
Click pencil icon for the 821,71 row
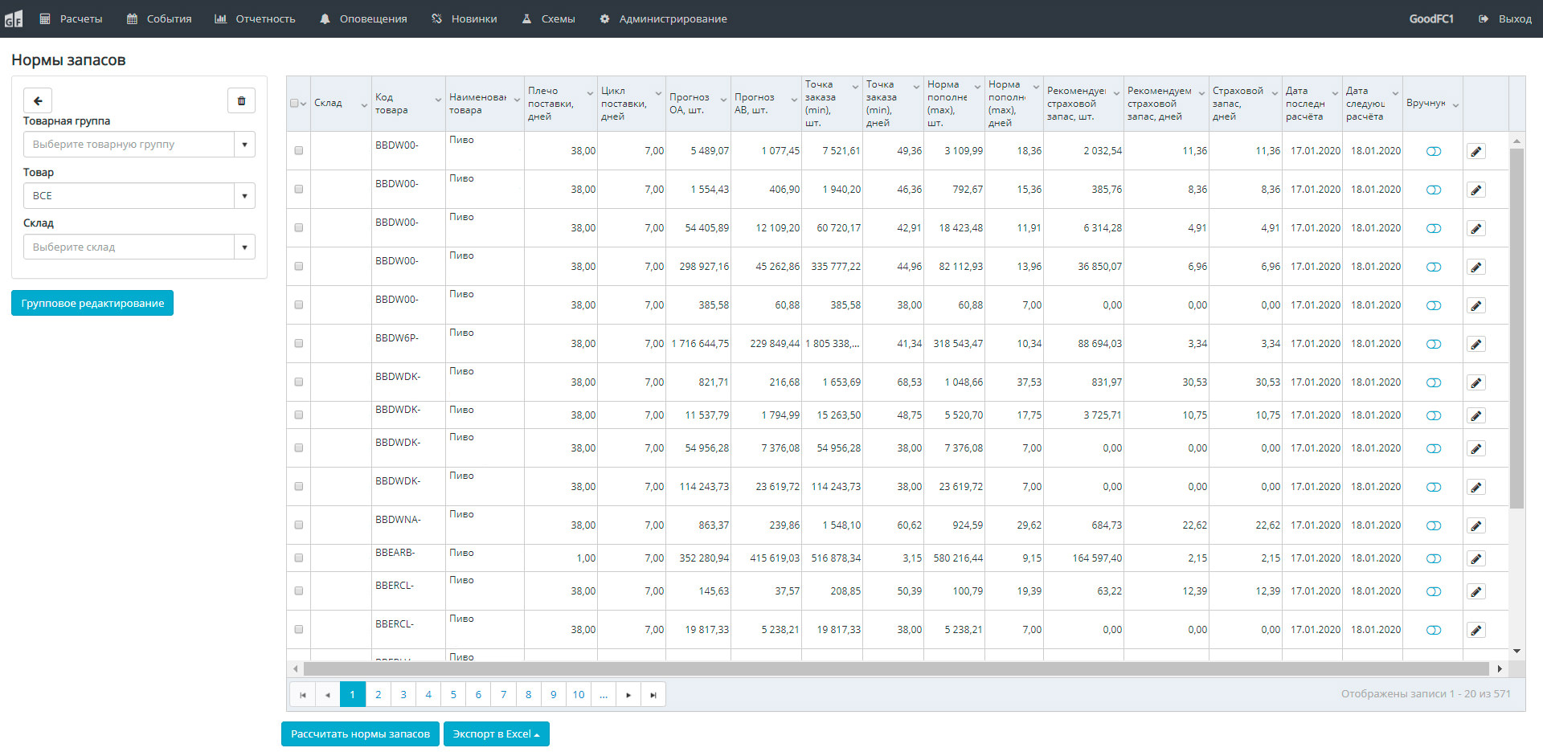[x=1476, y=382]
